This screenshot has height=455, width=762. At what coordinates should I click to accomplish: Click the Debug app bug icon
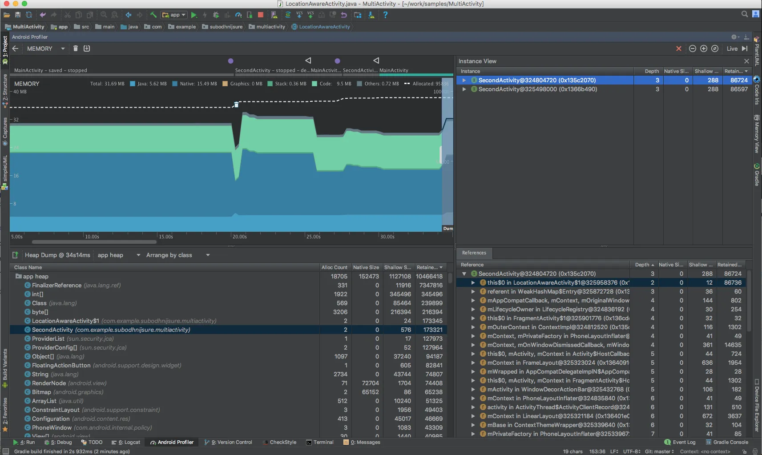[216, 15]
